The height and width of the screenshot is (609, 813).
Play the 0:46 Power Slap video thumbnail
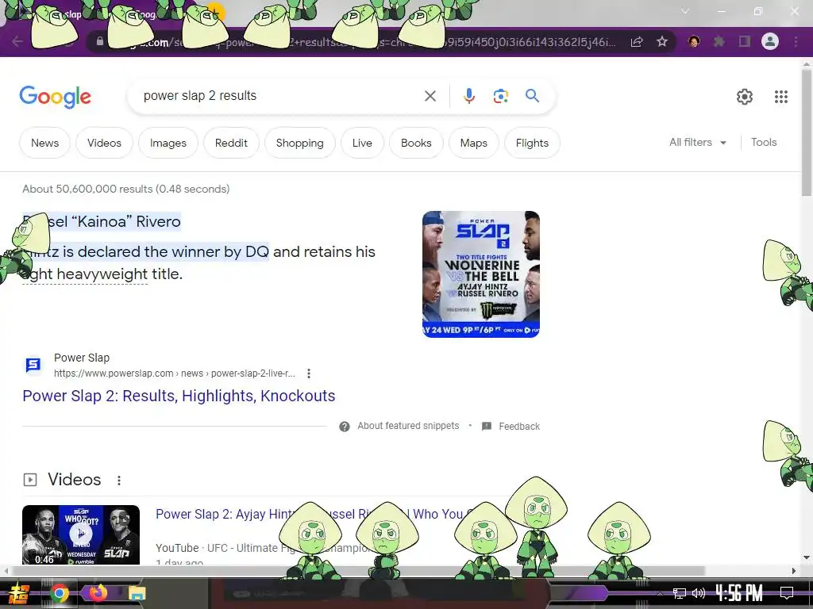click(81, 535)
